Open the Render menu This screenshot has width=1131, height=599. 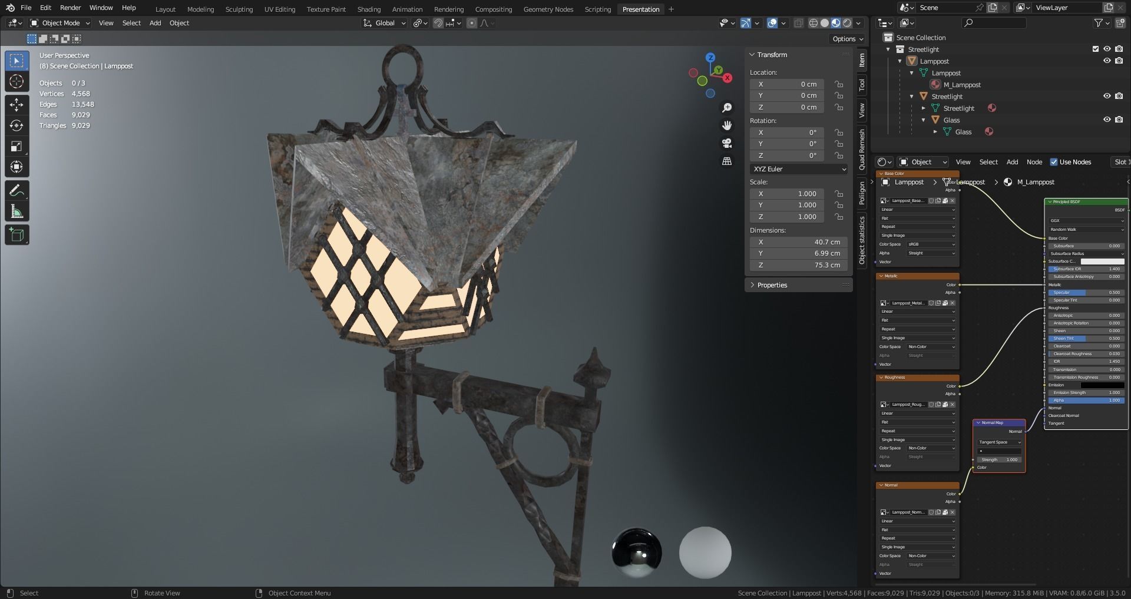click(70, 8)
